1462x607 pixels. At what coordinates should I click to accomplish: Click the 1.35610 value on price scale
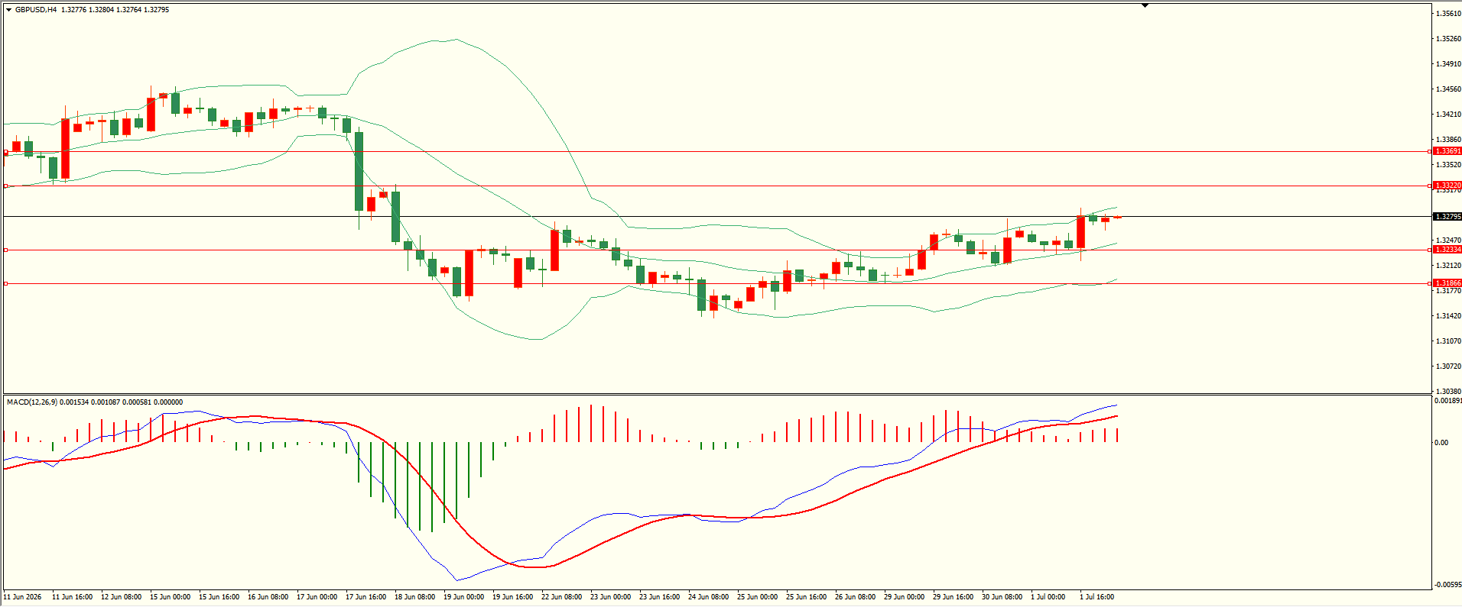(x=1448, y=14)
